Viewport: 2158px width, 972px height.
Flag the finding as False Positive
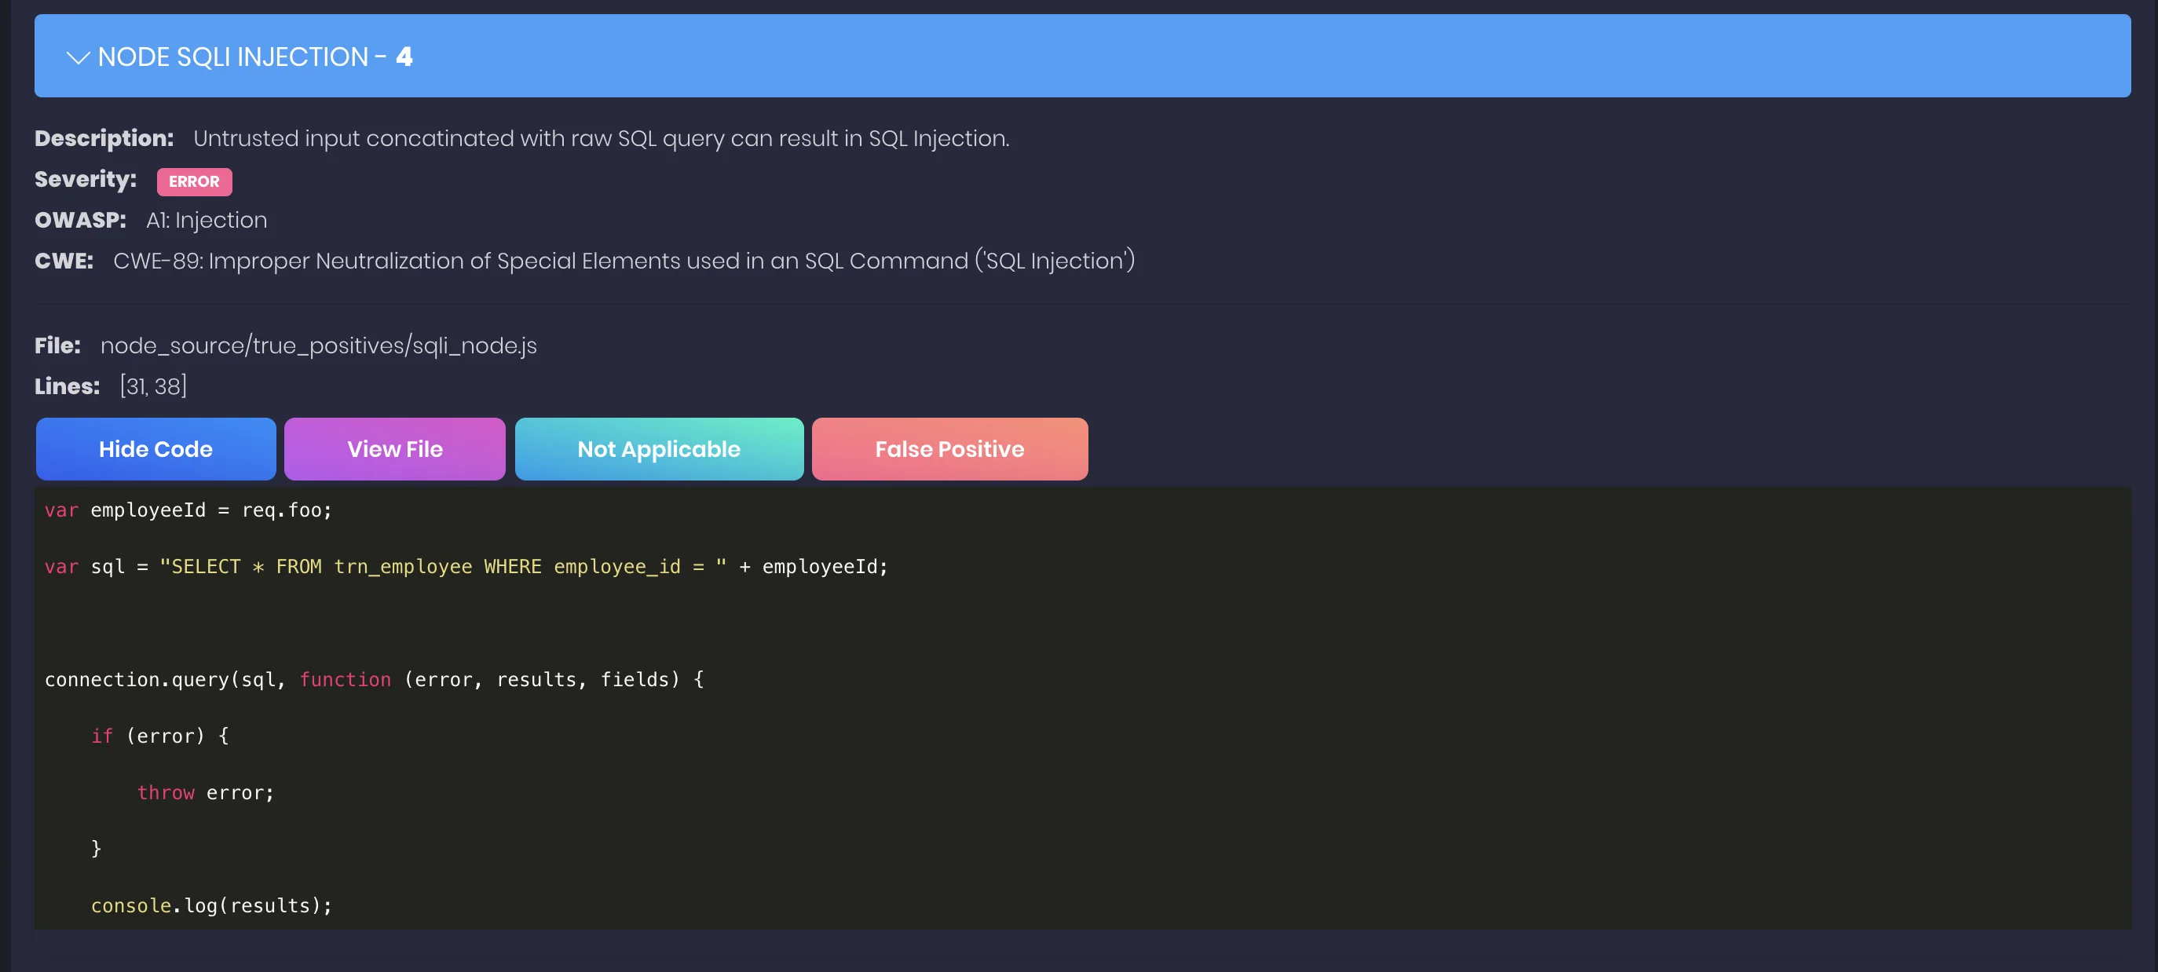point(949,449)
